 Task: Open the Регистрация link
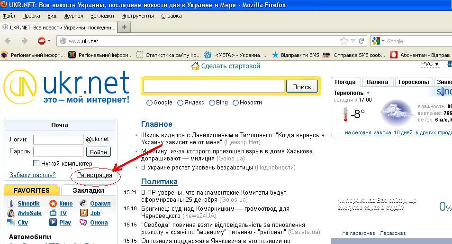pos(95,175)
